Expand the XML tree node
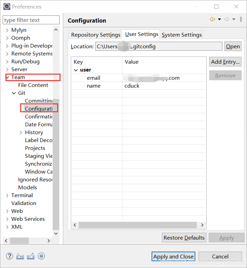This screenshot has height=268, width=247. tap(7, 227)
